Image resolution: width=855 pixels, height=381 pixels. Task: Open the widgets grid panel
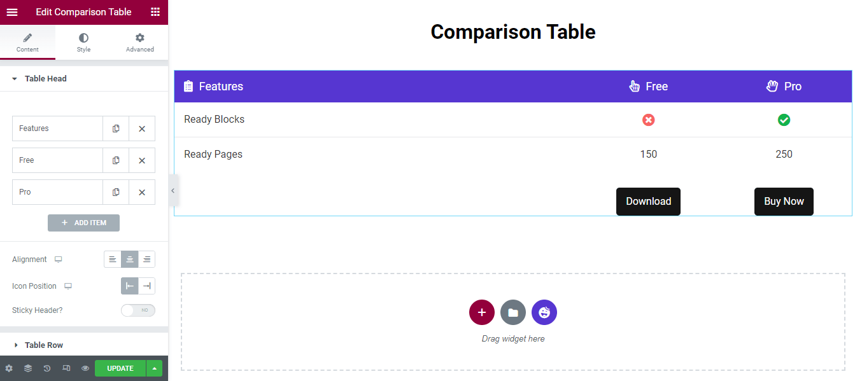pos(155,12)
